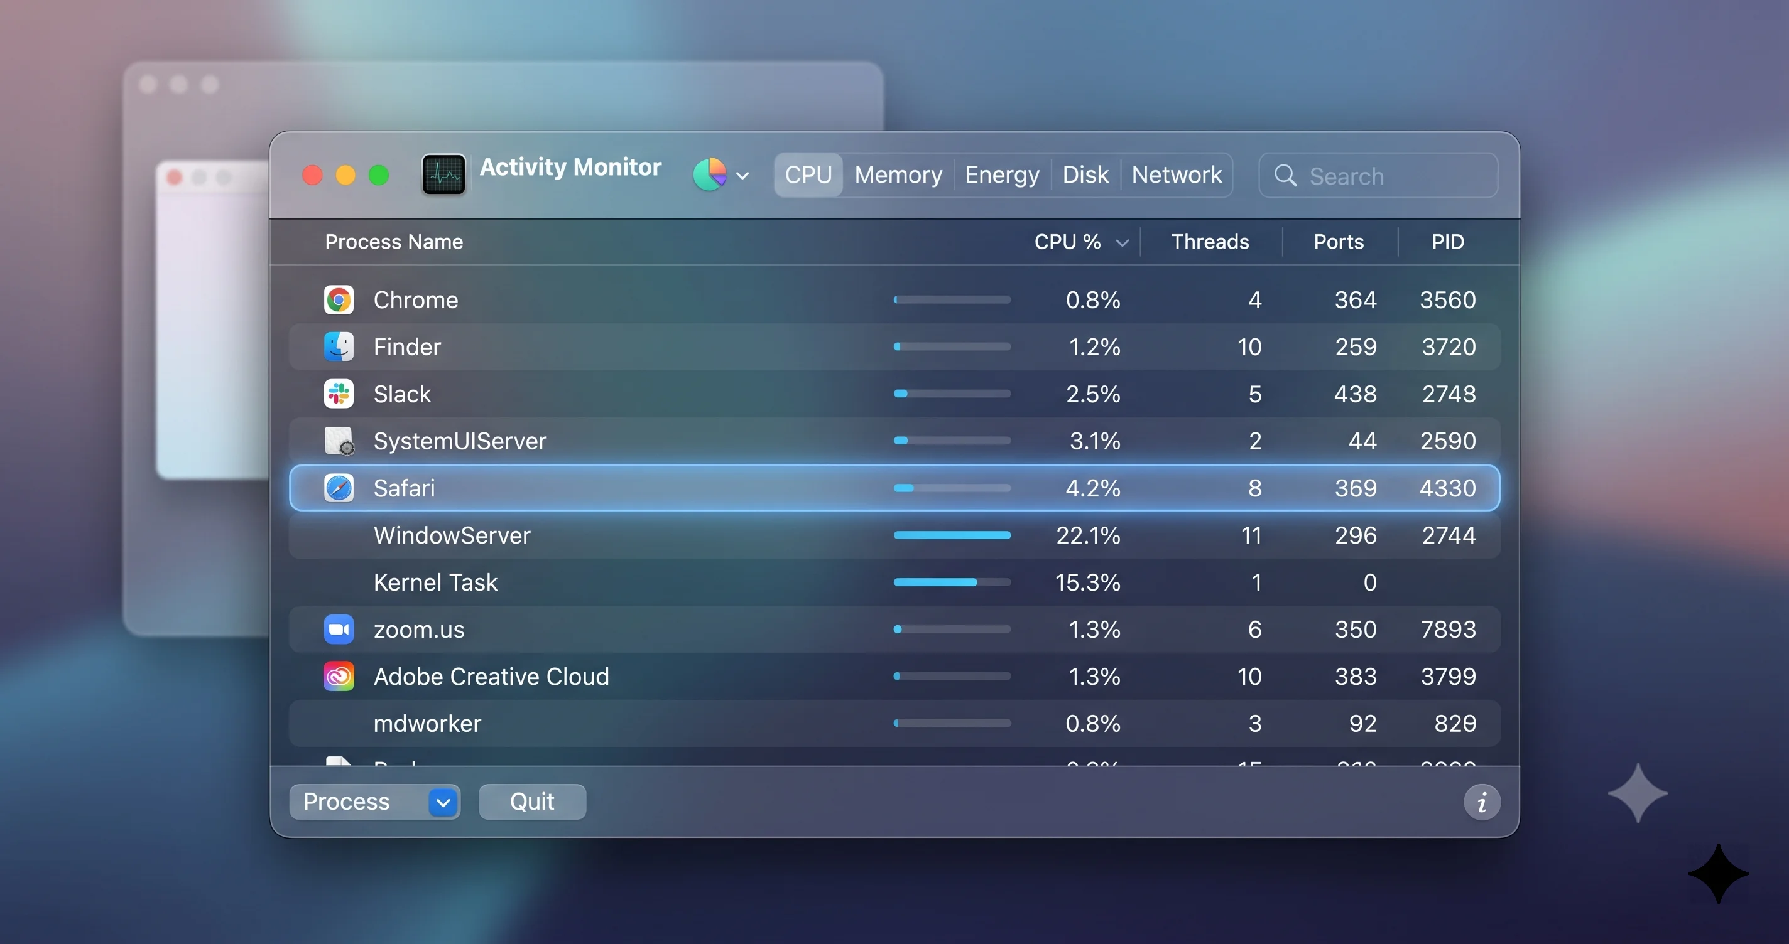Image resolution: width=1789 pixels, height=944 pixels.
Task: Switch to the Energy tab
Action: (x=1002, y=175)
